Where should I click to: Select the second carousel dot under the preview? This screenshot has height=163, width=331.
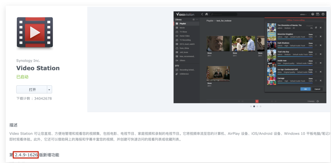coord(254,106)
